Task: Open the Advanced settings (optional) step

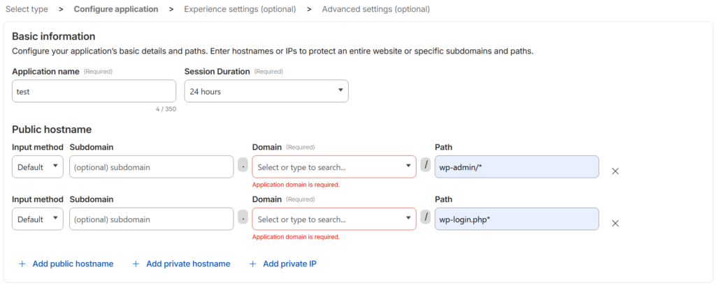Action: point(375,9)
